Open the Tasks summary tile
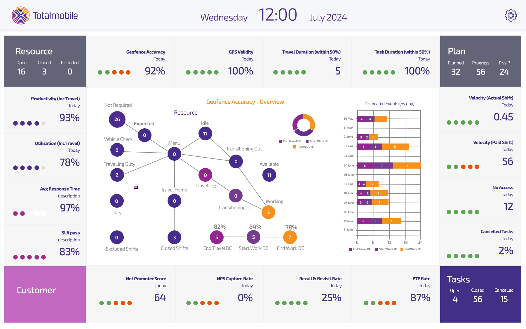Viewport: 526px width, 329px height. (x=480, y=294)
